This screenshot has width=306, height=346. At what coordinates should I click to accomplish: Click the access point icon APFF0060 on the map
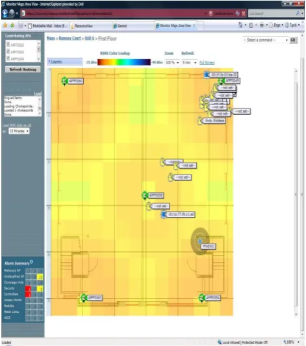pyautogui.click(x=65, y=81)
